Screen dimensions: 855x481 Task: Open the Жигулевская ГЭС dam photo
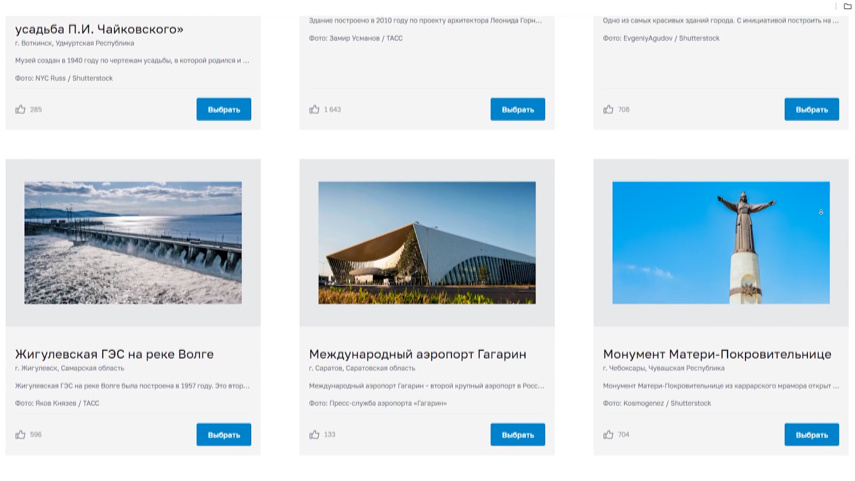pyautogui.click(x=133, y=243)
